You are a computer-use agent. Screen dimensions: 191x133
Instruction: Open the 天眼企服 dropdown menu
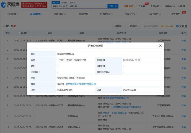[x=156, y=6]
